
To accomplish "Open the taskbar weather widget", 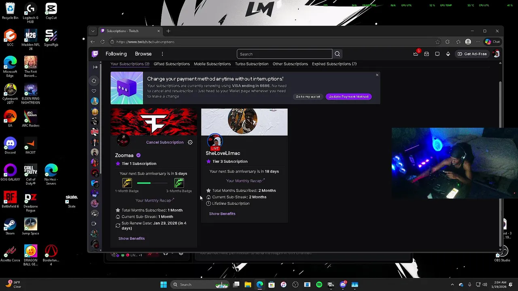I will click(13, 285).
